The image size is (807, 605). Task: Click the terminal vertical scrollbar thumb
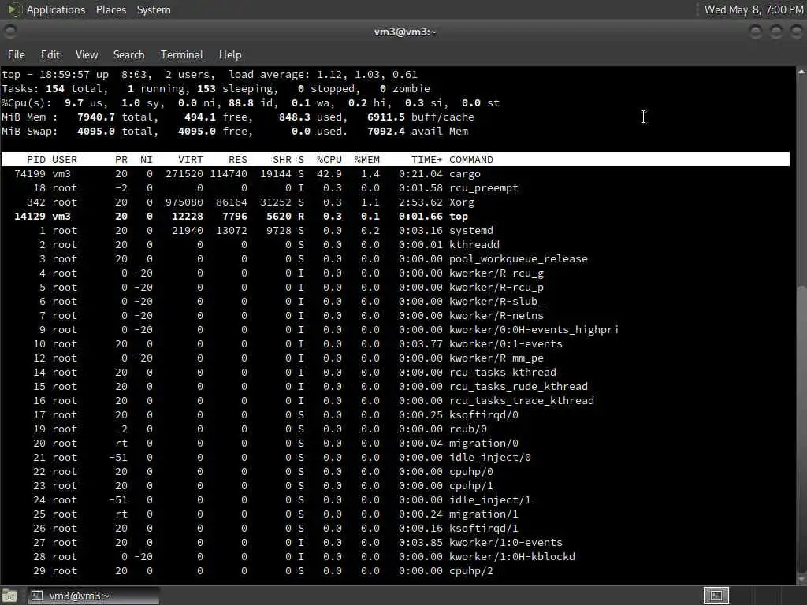point(801,428)
